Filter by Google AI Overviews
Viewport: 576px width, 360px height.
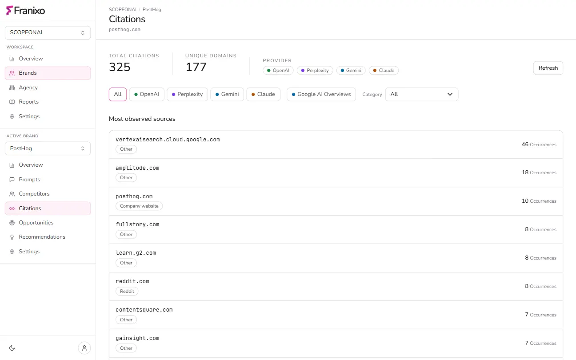click(321, 94)
